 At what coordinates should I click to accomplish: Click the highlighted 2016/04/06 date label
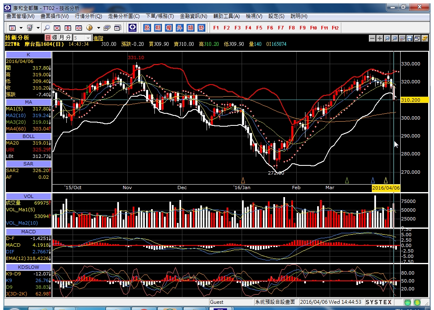pos(386,188)
